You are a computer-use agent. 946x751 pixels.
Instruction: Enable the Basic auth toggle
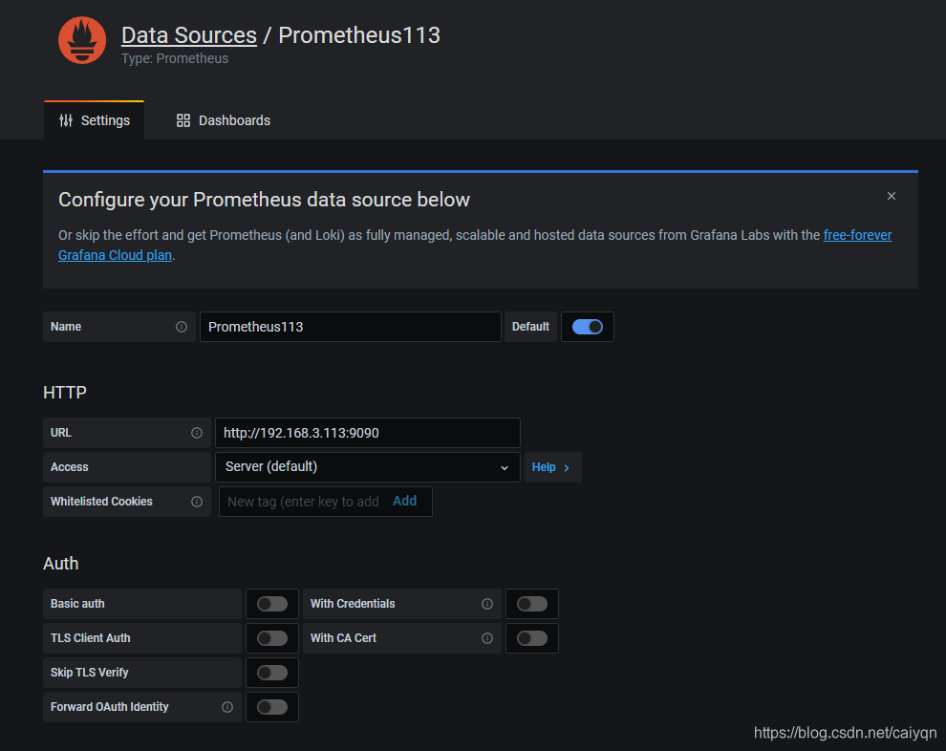pyautogui.click(x=272, y=604)
